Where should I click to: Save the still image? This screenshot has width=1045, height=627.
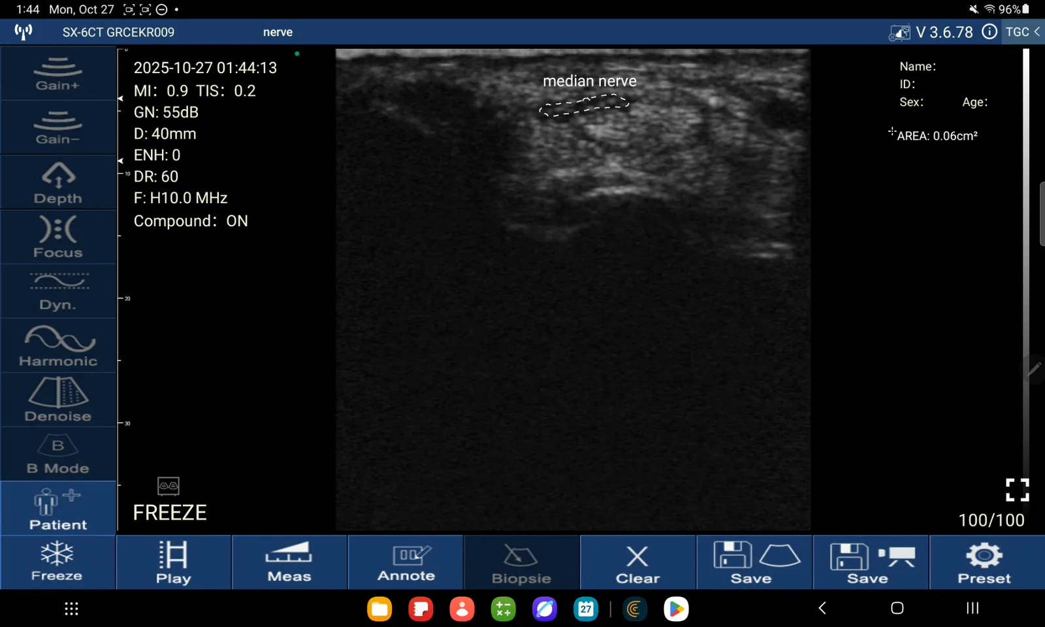[x=754, y=562]
